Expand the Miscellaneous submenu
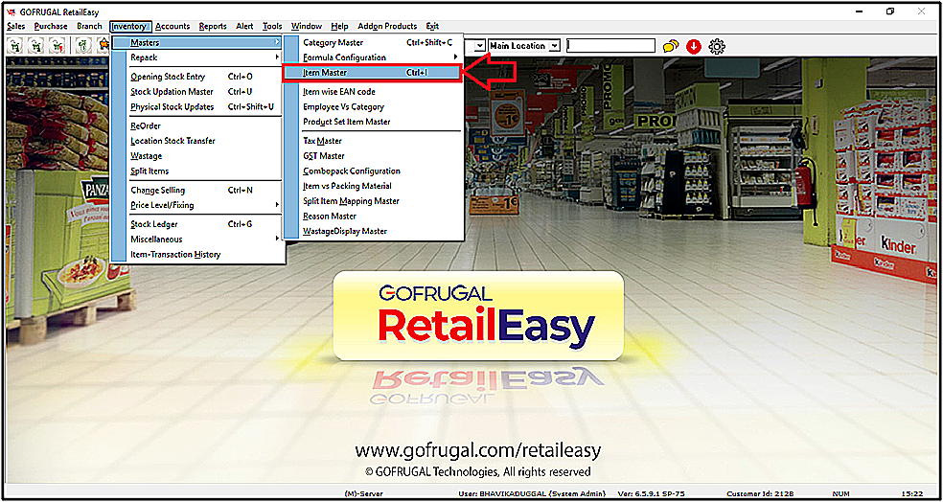 (198, 240)
